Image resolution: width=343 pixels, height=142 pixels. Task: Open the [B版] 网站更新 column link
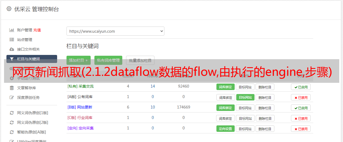(80, 107)
